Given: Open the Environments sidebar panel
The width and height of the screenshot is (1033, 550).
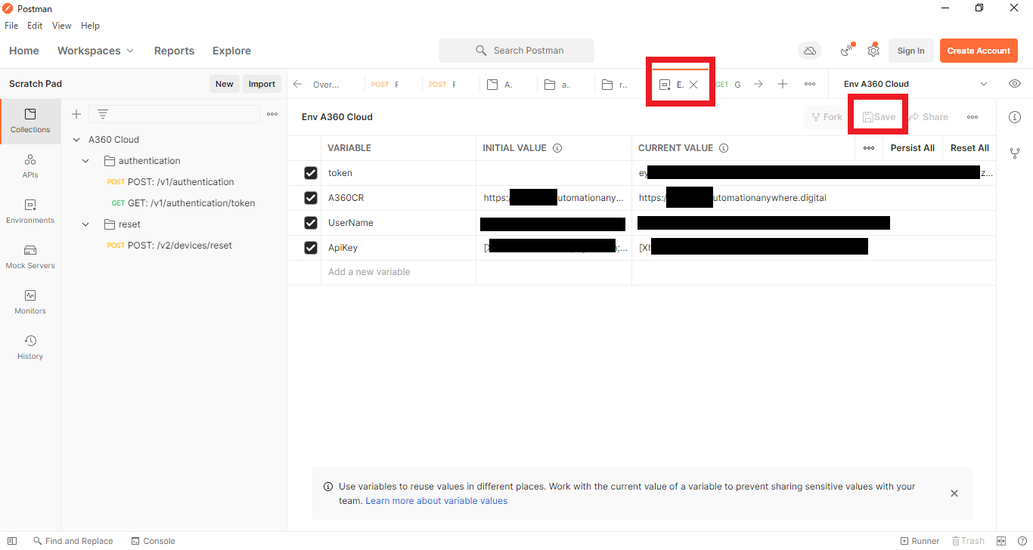Looking at the screenshot, I should coord(30,212).
